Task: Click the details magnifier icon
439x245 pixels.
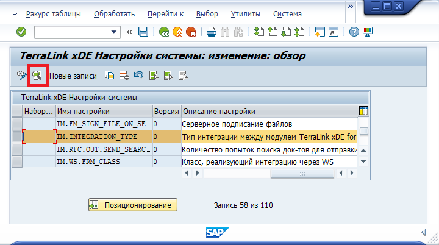Action: coord(37,75)
